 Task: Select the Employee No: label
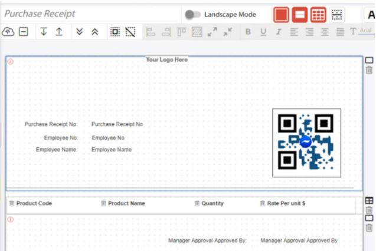click(61, 138)
